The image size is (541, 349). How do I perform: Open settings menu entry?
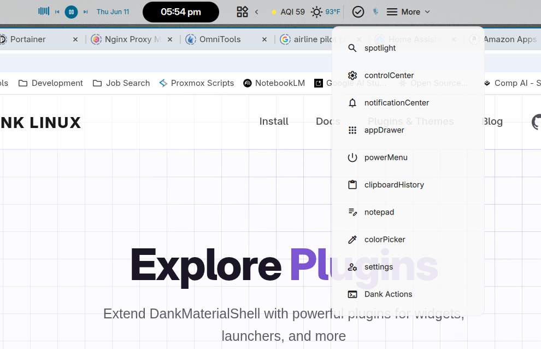coord(408,267)
